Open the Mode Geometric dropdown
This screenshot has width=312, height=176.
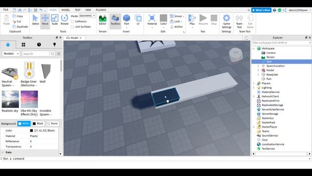(87, 16)
